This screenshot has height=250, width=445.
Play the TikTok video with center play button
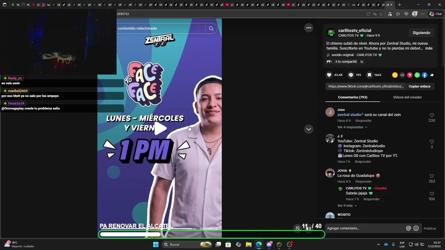click(160, 128)
